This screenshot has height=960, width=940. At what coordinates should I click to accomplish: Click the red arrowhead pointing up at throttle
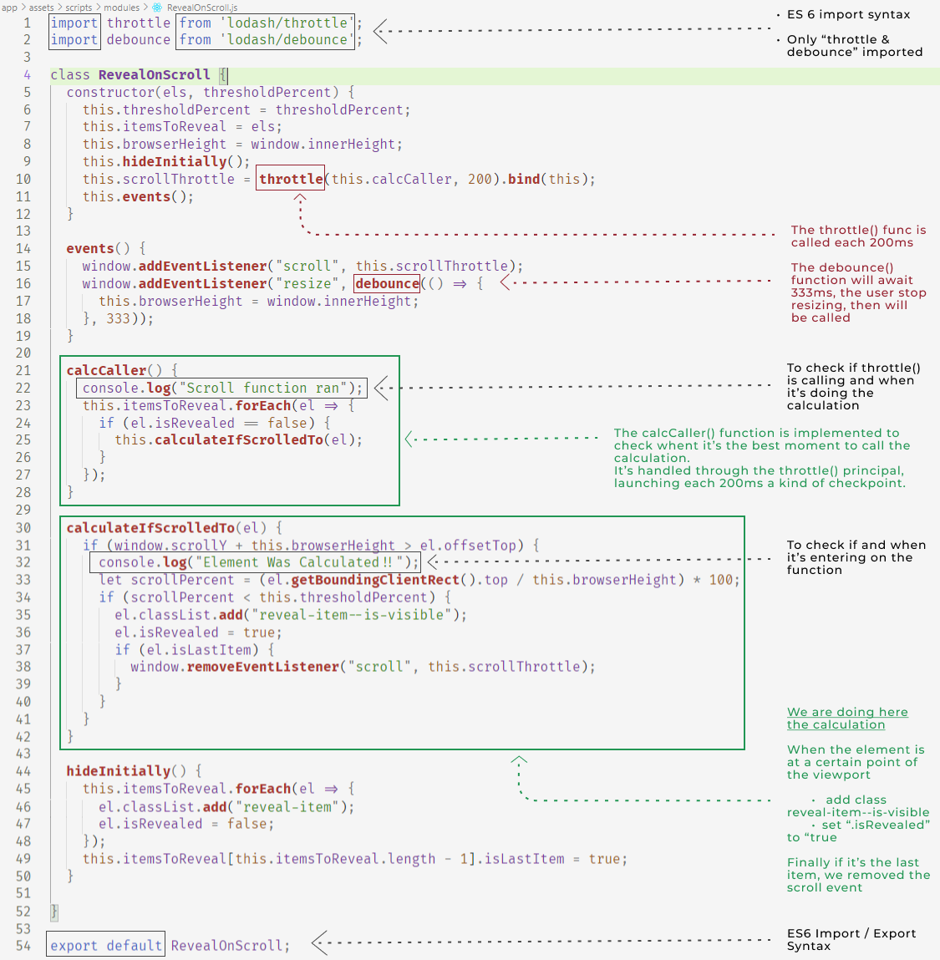[x=299, y=199]
